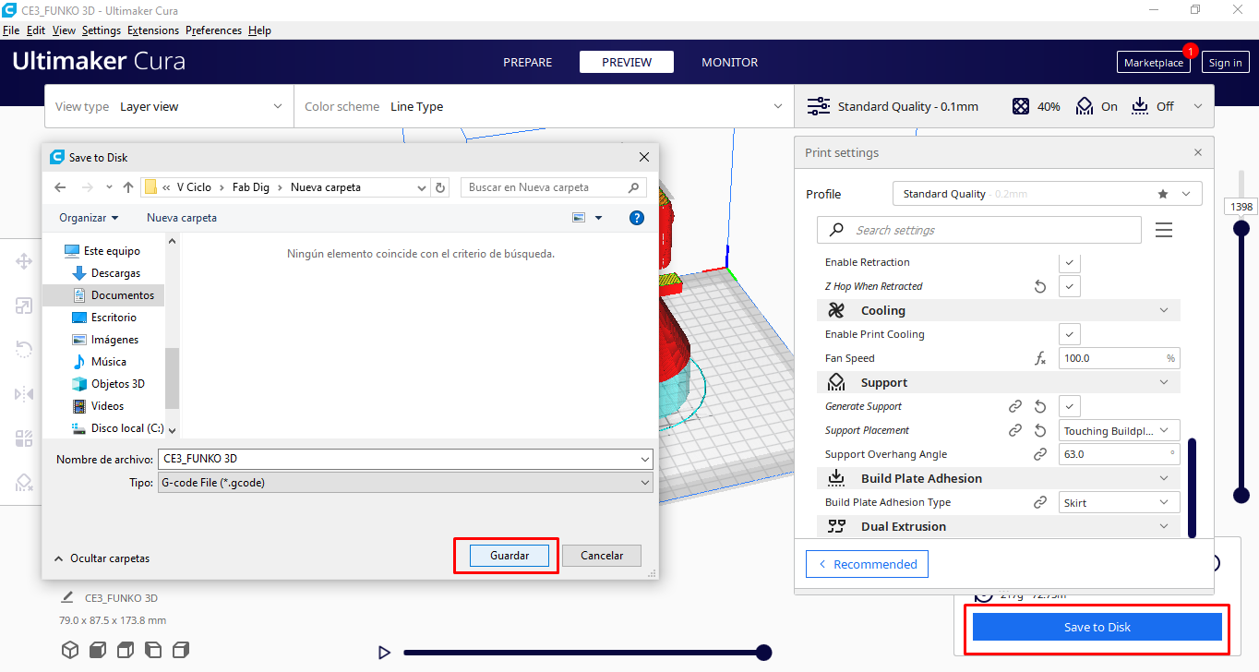Switch to the PREPARE stage tab

click(527, 63)
